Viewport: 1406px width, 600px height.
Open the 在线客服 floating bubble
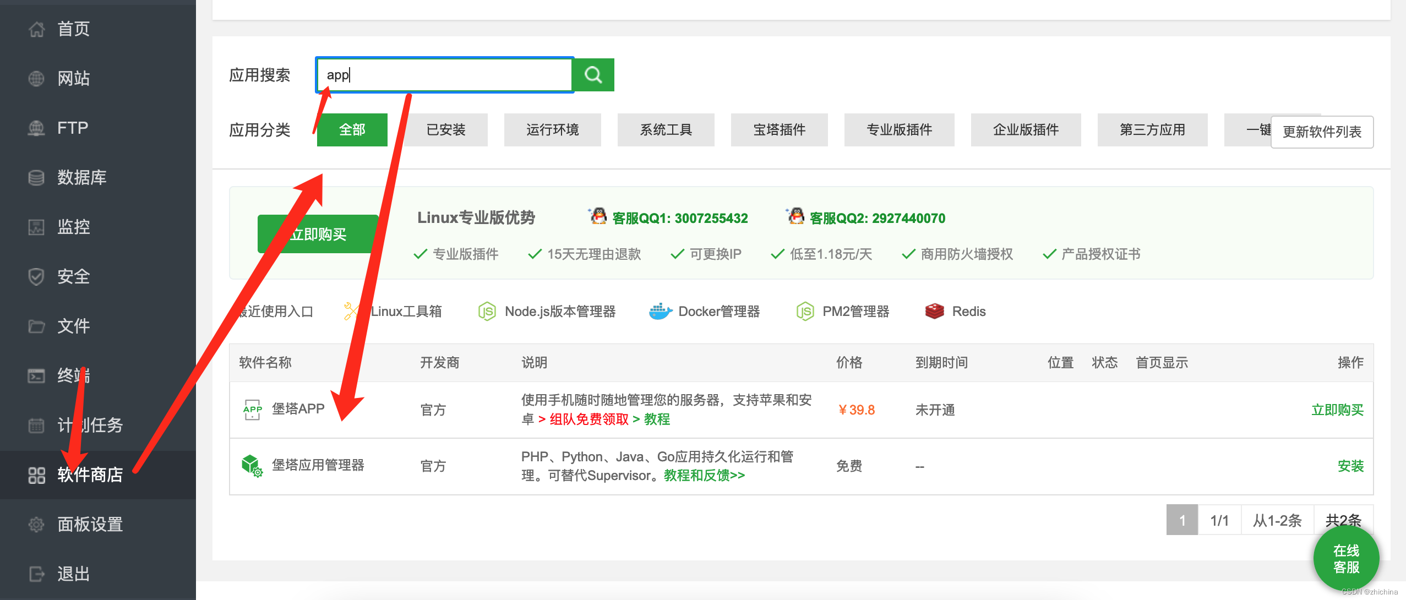click(x=1346, y=559)
